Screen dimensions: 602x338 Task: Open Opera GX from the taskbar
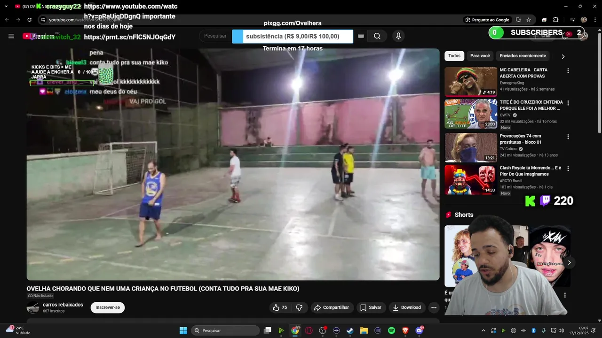[x=309, y=330]
